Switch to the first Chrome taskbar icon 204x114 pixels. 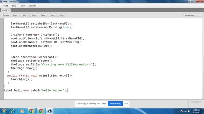[31, 111]
